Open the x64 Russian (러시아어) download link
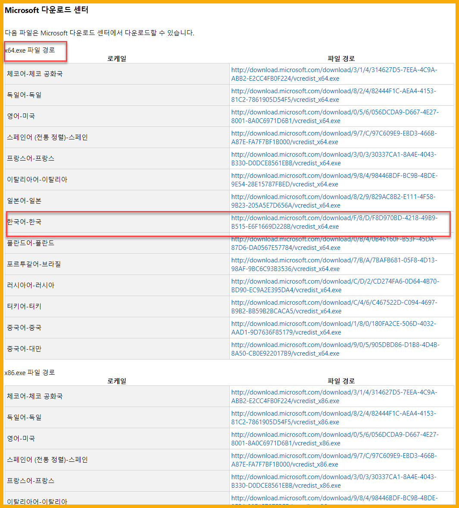Screen dimensions: 459x508 (x=335, y=285)
